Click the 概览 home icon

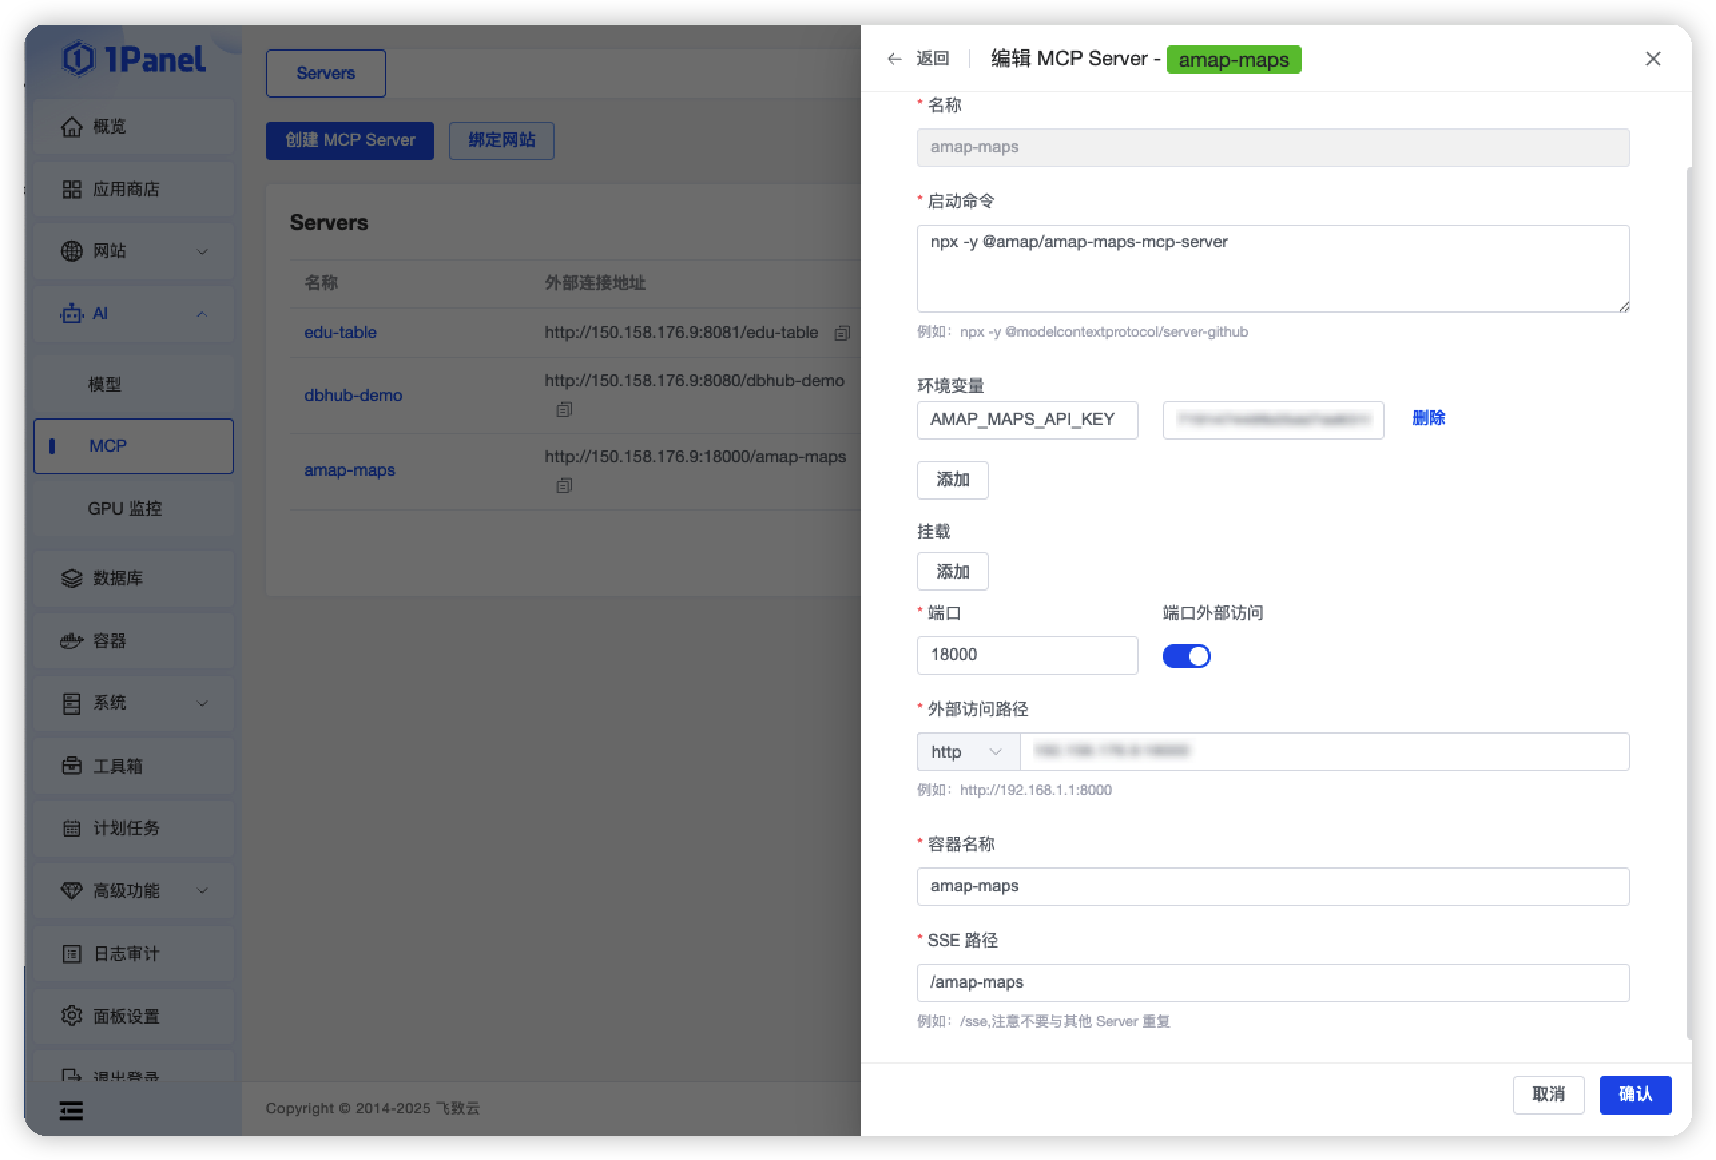coord(71,127)
